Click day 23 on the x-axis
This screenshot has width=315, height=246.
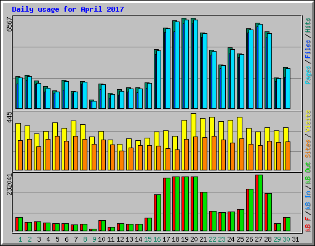tap(221, 239)
